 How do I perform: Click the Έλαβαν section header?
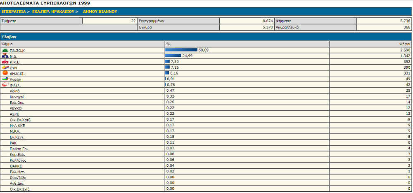(9, 37)
